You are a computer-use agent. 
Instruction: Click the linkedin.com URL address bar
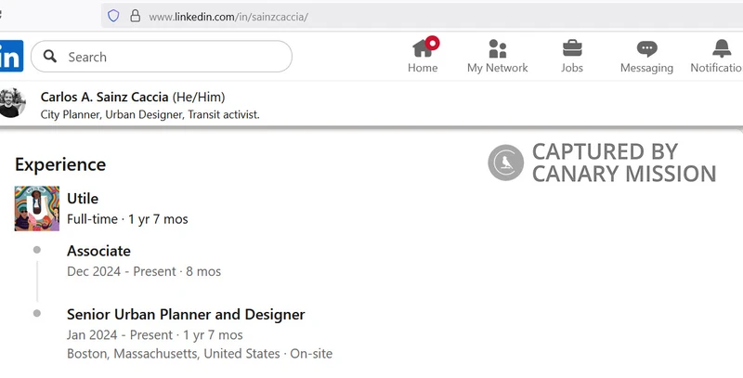tap(371, 17)
